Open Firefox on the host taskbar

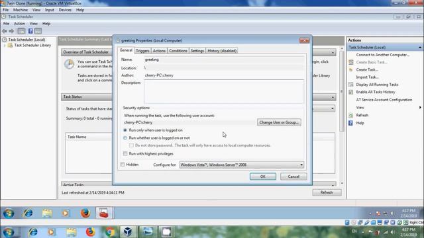91,232
